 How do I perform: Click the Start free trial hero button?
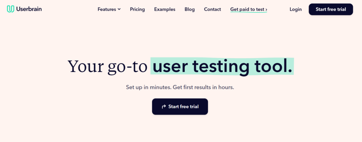(180, 106)
